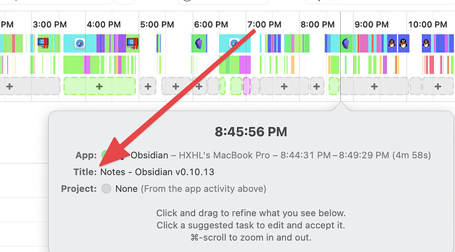Click the 6:00 PM time label

[211, 24]
